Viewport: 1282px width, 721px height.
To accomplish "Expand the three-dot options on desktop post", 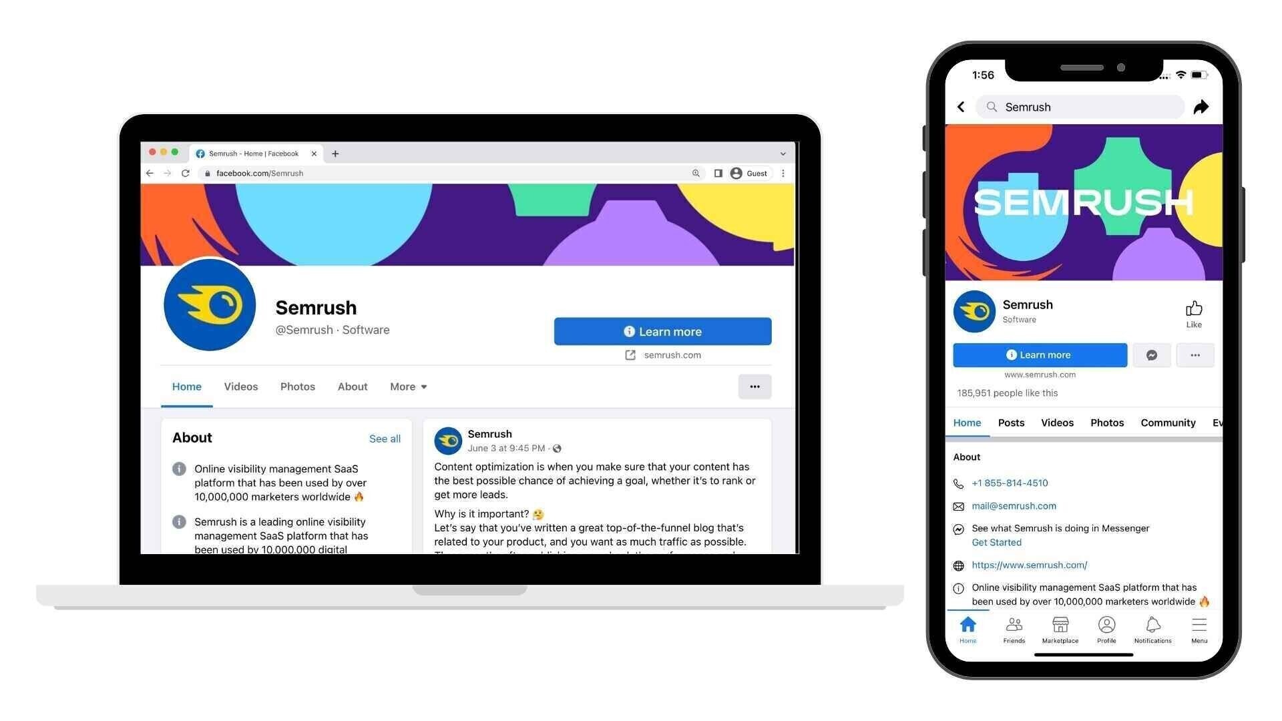I will pos(754,386).
